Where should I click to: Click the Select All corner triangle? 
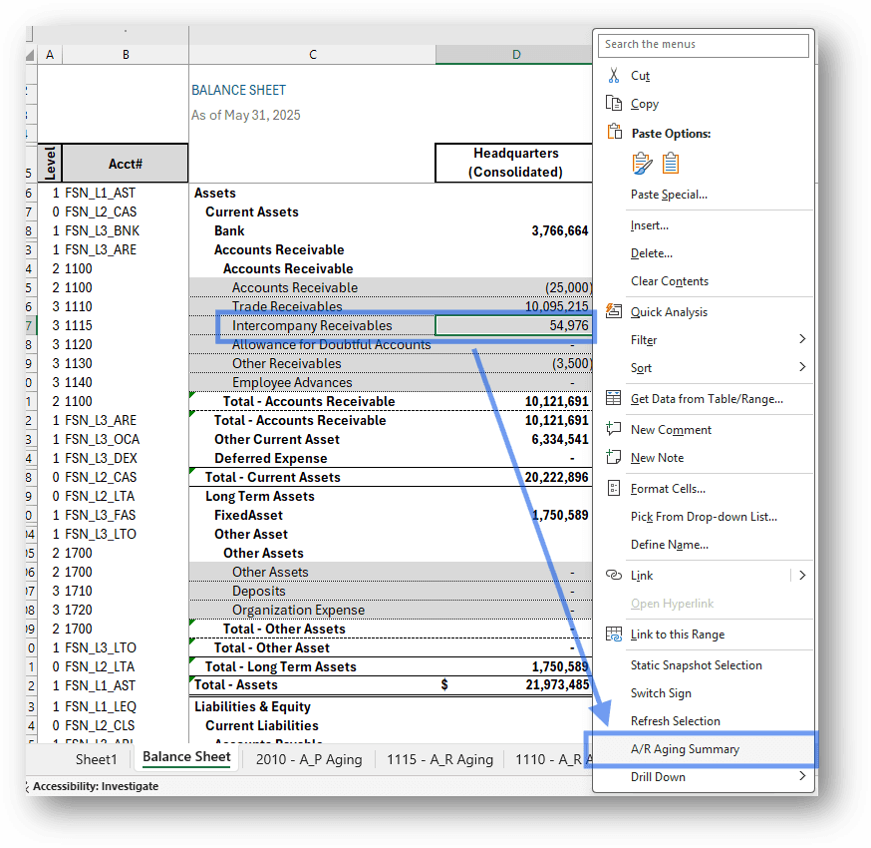coord(31,55)
